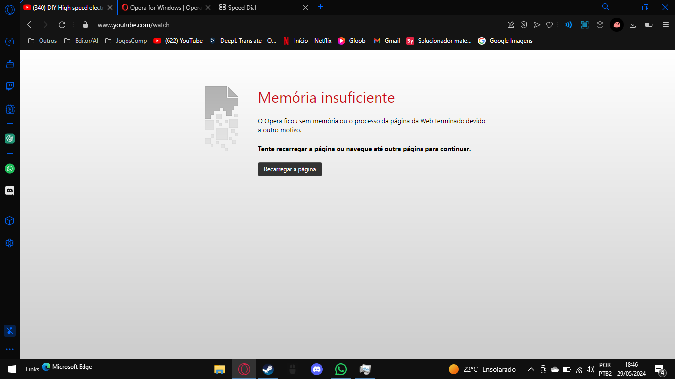Open GX Control speedometer in sidebar
Image resolution: width=675 pixels, height=379 pixels.
(9, 42)
